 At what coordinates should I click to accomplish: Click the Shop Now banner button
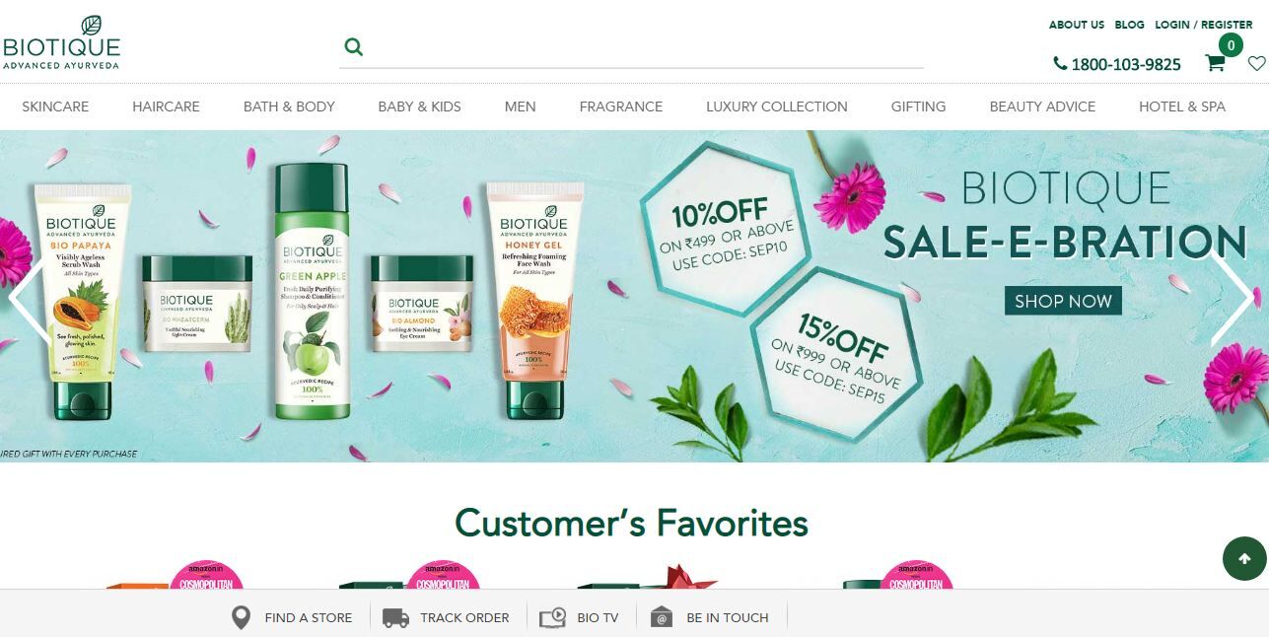tap(1063, 301)
